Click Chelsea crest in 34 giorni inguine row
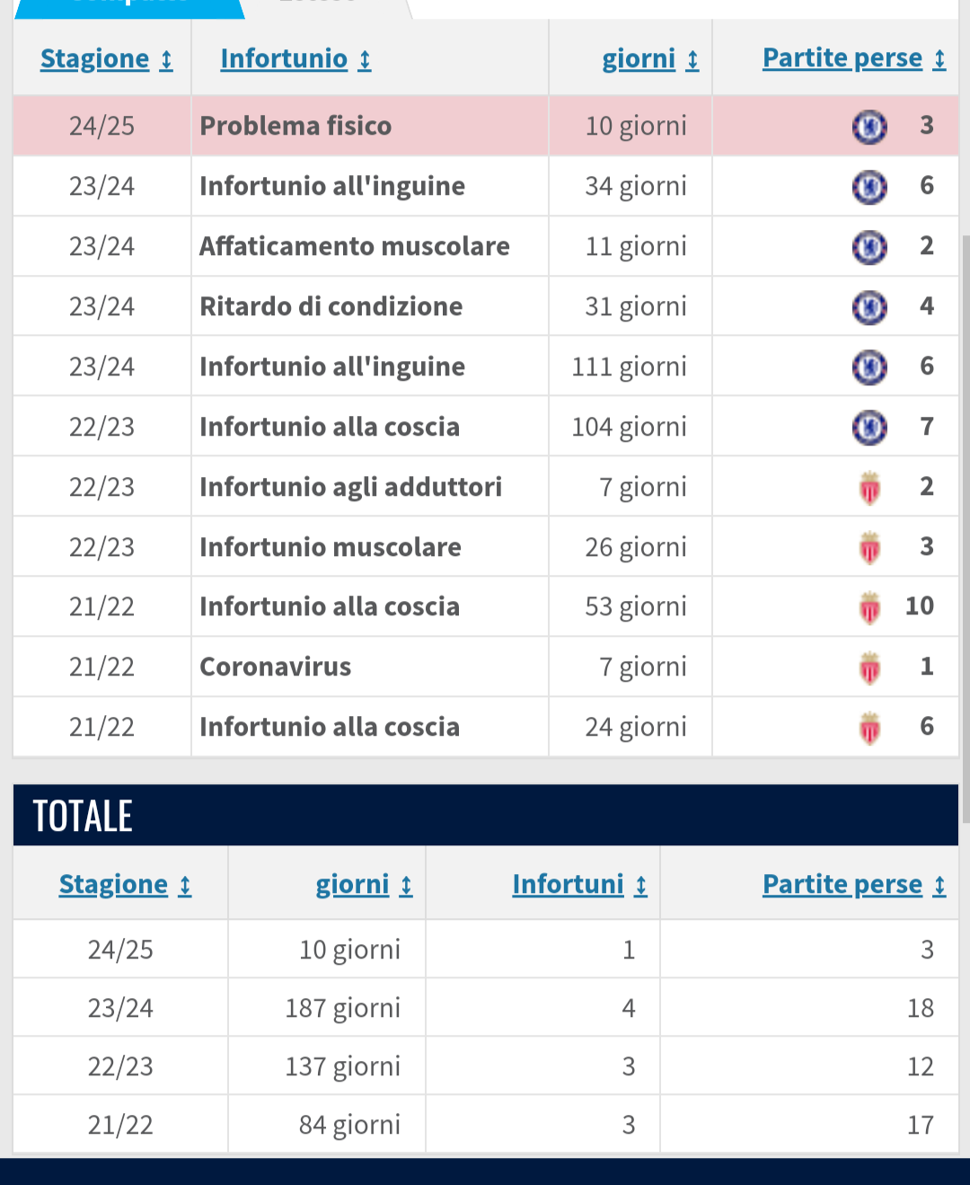The image size is (970, 1185). pos(869,187)
